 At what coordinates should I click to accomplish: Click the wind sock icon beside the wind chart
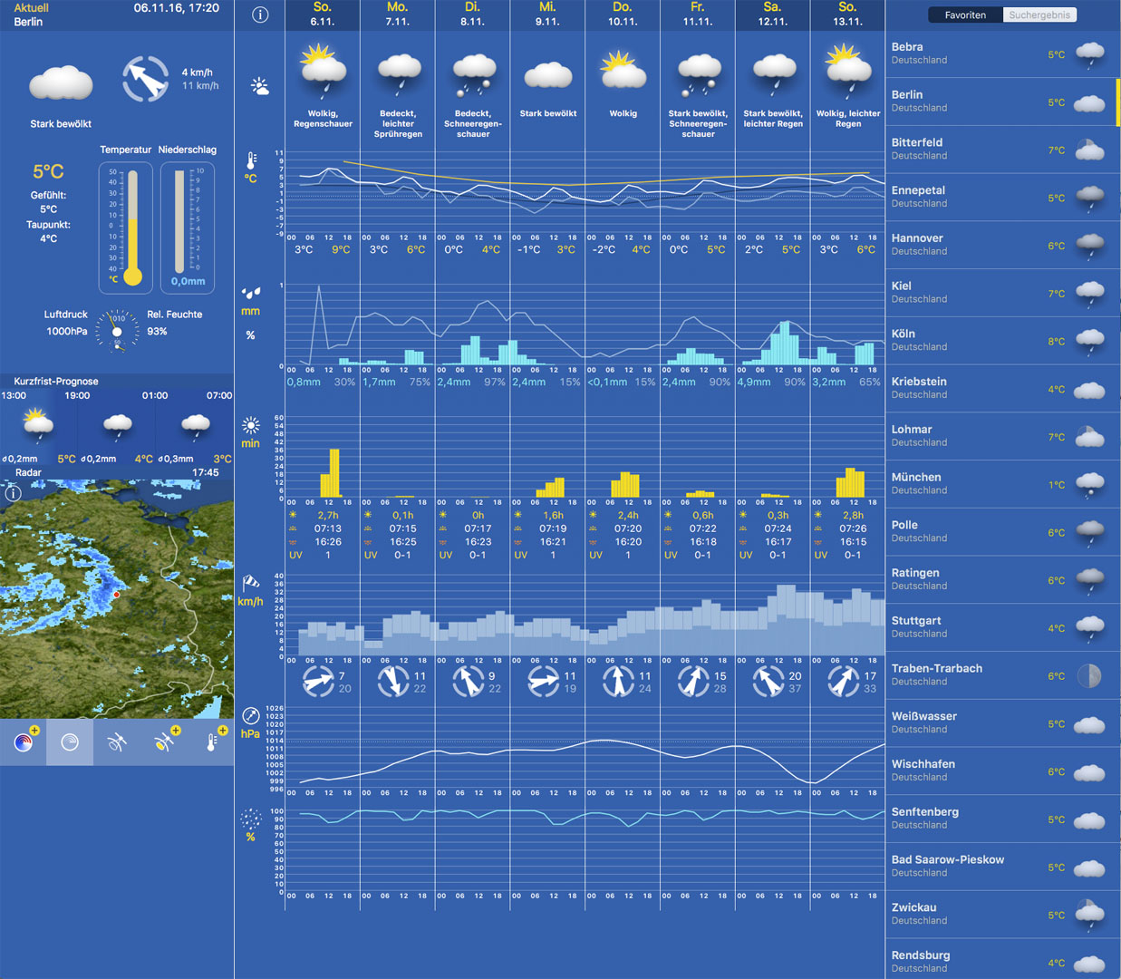250,583
